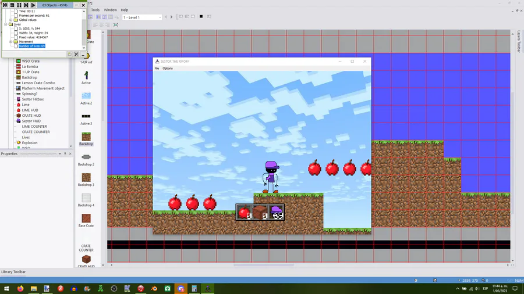Select 'Fixed value: 4194367' entry
Viewport: 524px width, 294px height.
pyautogui.click(x=33, y=37)
